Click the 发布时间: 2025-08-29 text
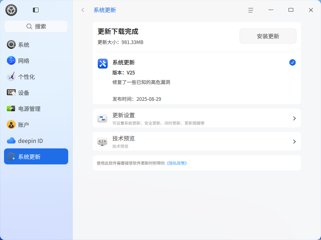Viewport: 321px width, 240px height. click(137, 99)
